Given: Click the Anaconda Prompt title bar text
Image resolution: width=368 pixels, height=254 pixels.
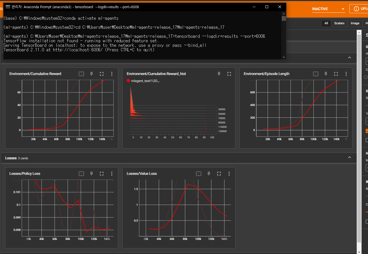Looking at the screenshot, I should pyautogui.click(x=75, y=7).
